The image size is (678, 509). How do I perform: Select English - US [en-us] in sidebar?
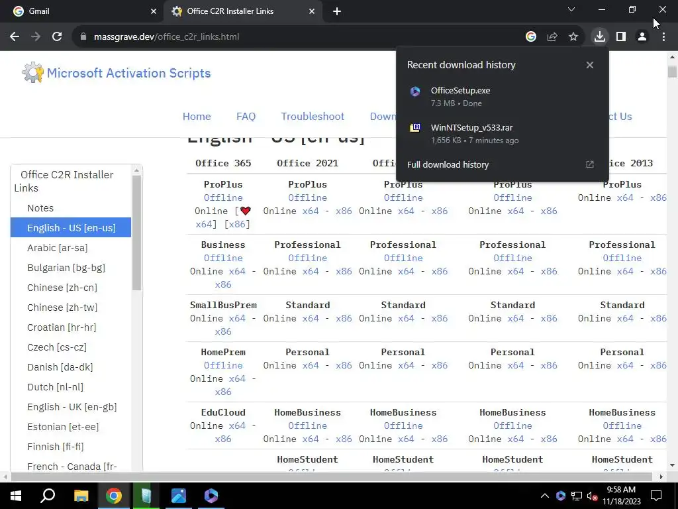click(x=71, y=228)
